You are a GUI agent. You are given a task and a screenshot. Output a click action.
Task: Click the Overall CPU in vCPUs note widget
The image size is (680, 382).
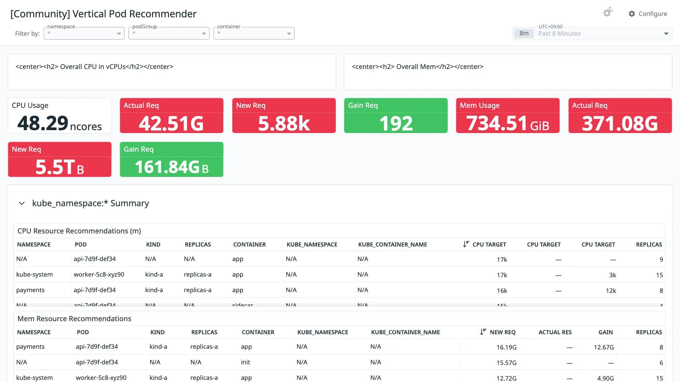click(172, 72)
